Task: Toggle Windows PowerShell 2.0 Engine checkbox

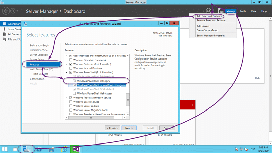Action: (x=74, y=81)
